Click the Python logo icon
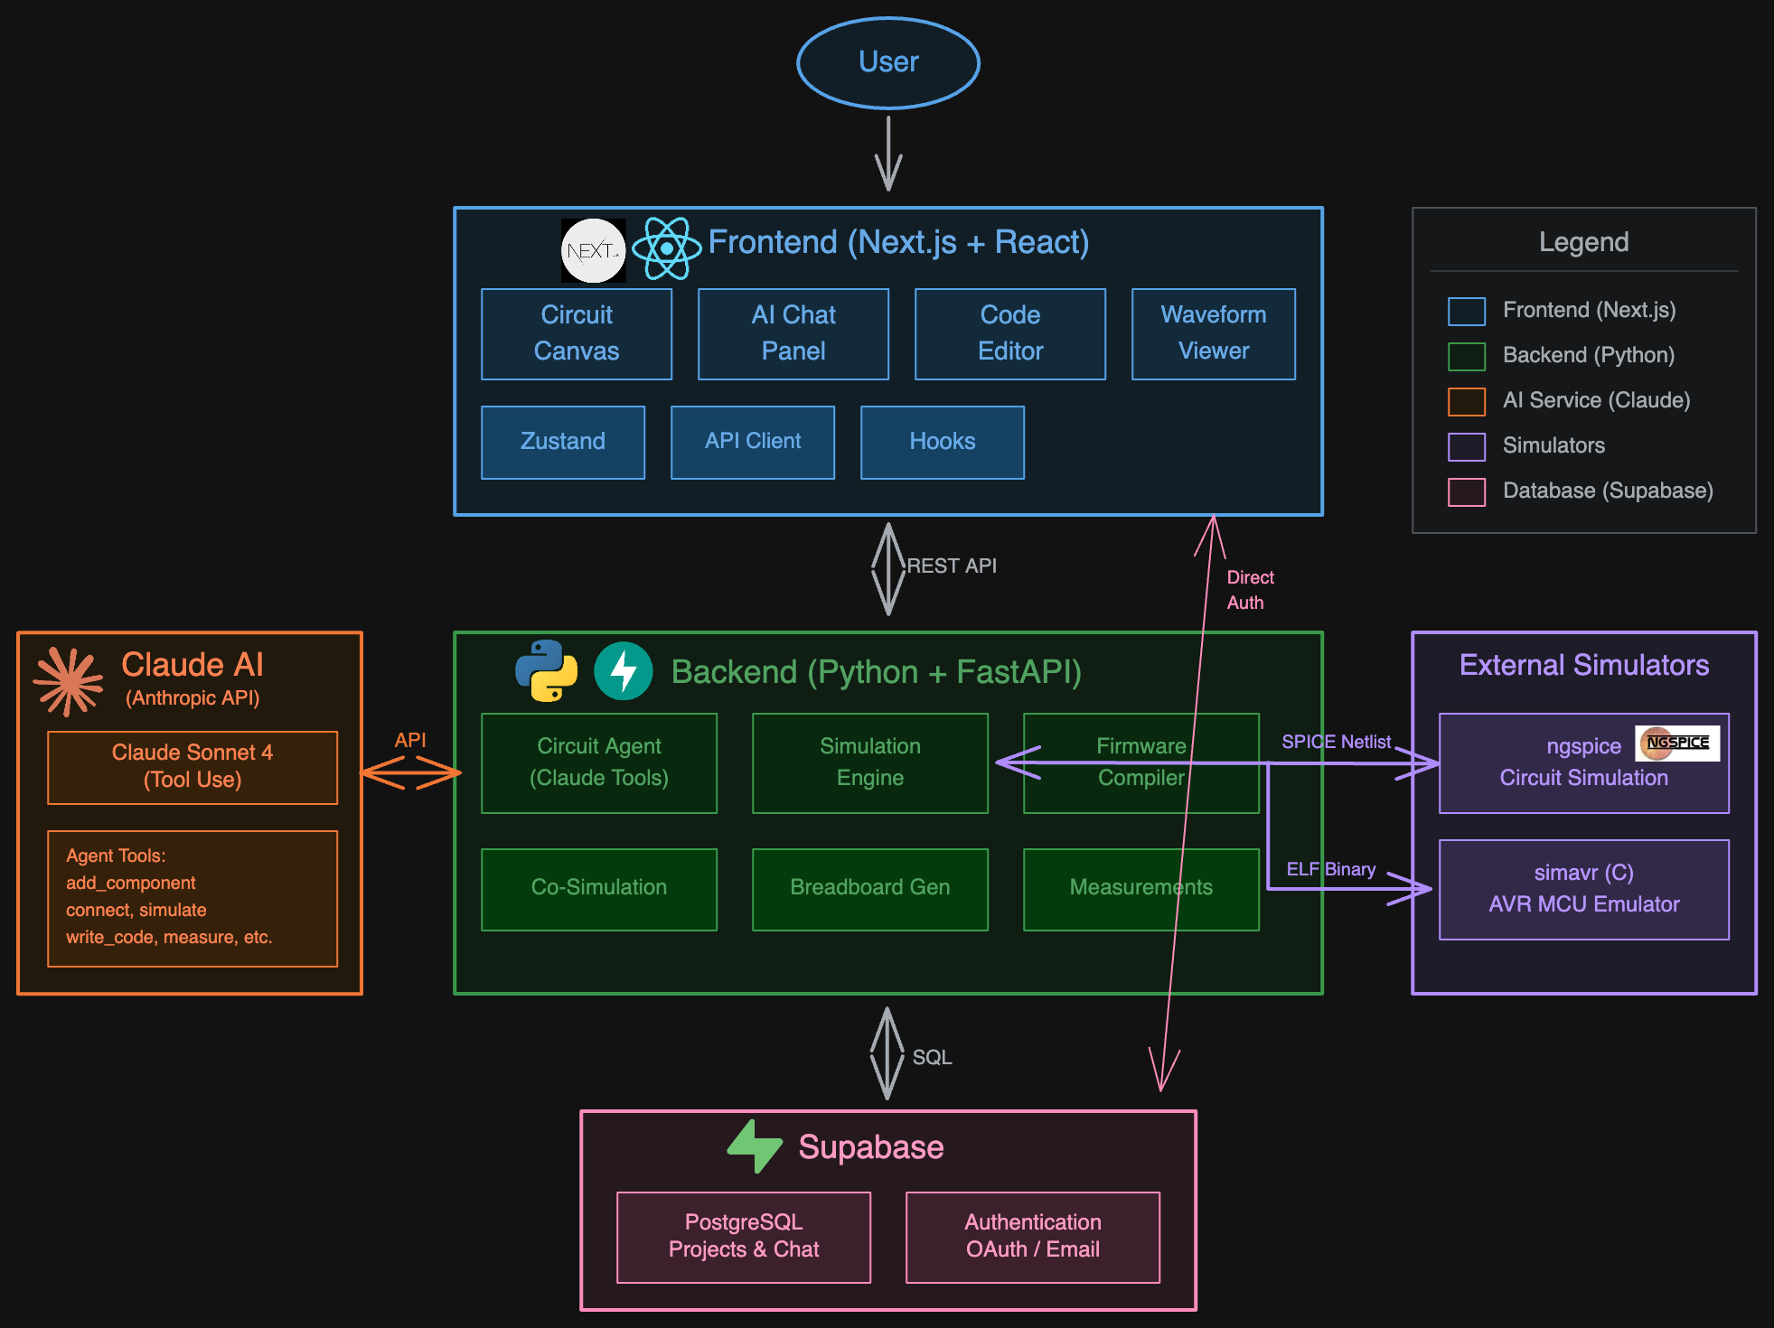 547,670
